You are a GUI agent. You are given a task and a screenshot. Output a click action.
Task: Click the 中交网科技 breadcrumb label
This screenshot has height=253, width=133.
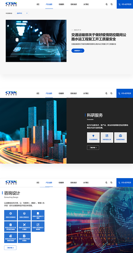(9, 13)
